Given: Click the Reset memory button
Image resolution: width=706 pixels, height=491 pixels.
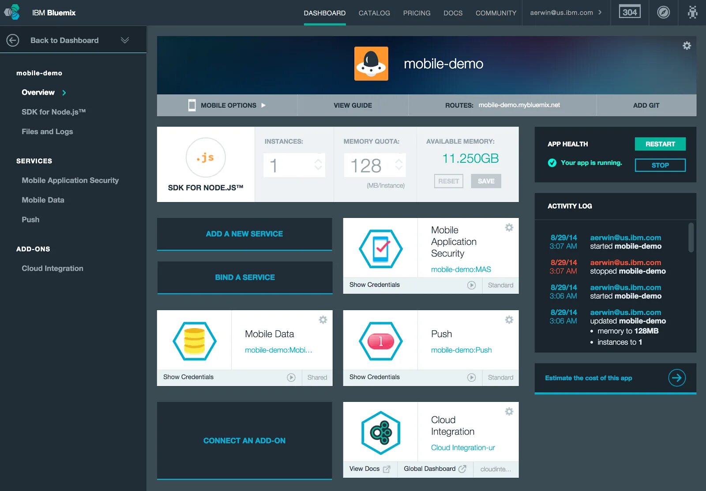Looking at the screenshot, I should 449,181.
